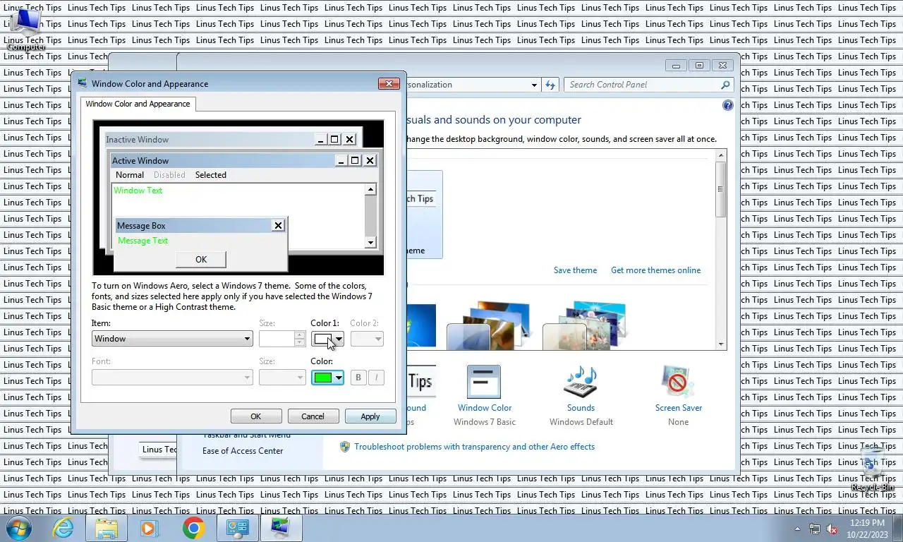Image resolution: width=903 pixels, height=542 pixels.
Task: Launch Windows Media Player from taskbar
Action: (x=149, y=528)
